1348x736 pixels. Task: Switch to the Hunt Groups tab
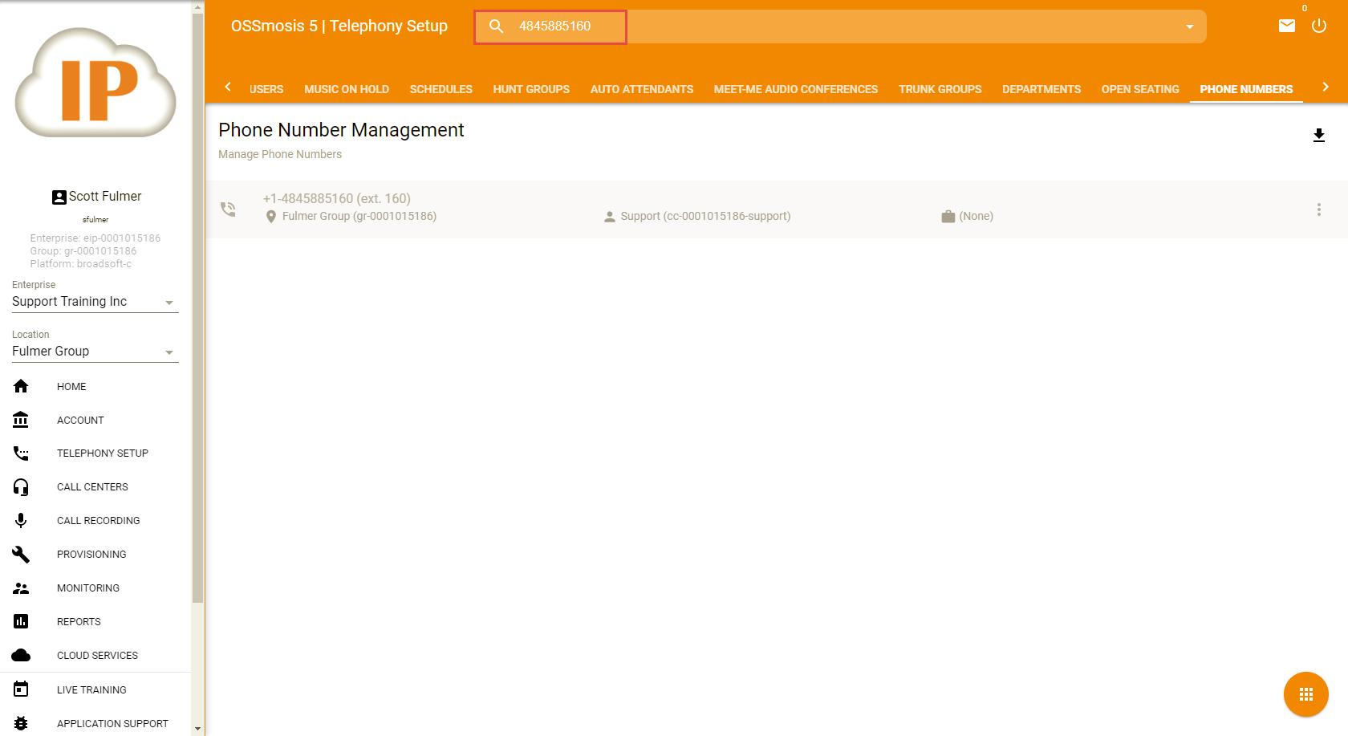click(x=531, y=89)
